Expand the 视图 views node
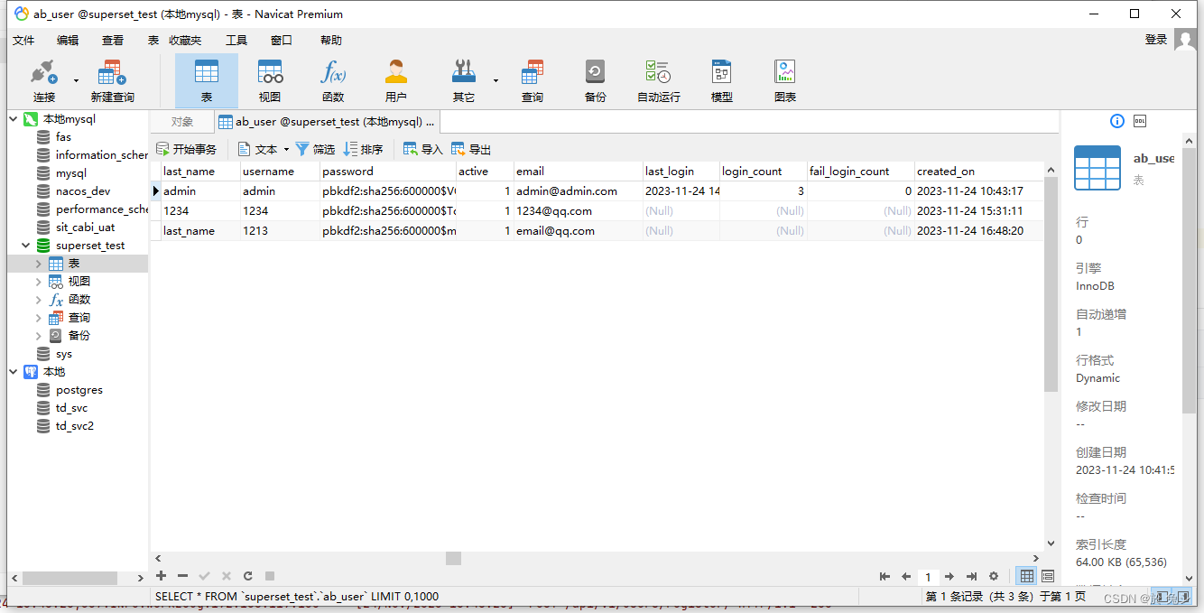Screen dimensions: 1204x613 [x=39, y=282]
